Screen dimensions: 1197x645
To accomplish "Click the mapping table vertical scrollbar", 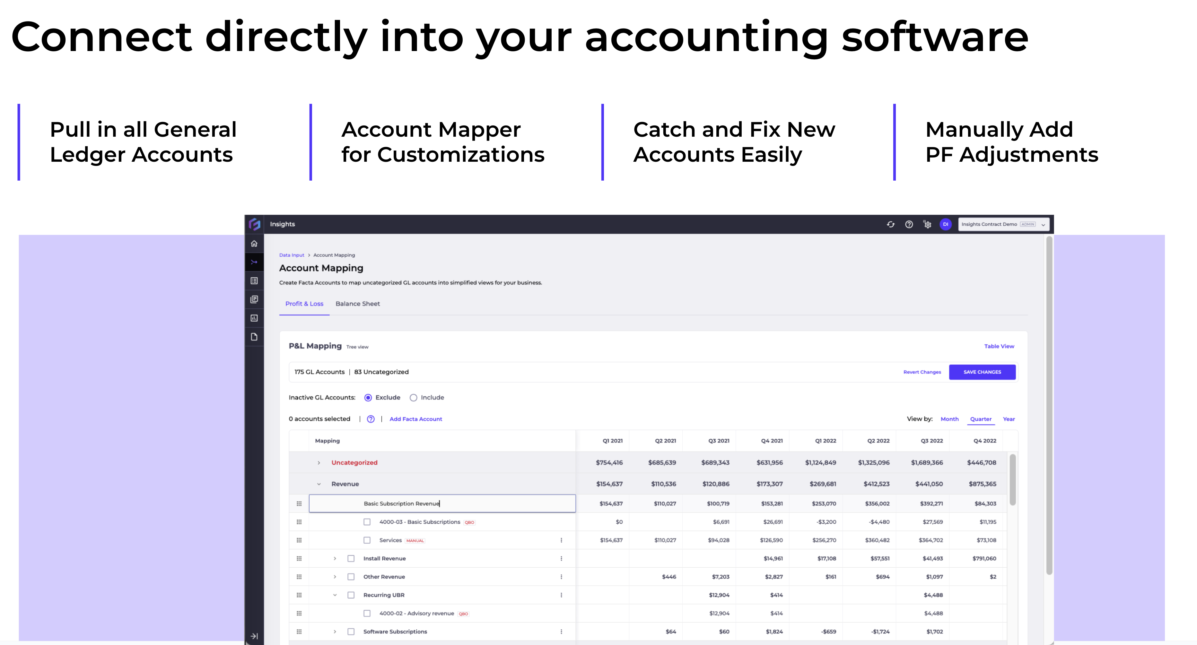I will [1012, 480].
